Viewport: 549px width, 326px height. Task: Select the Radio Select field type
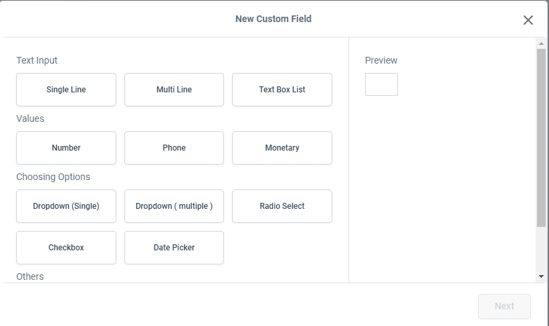tap(282, 206)
